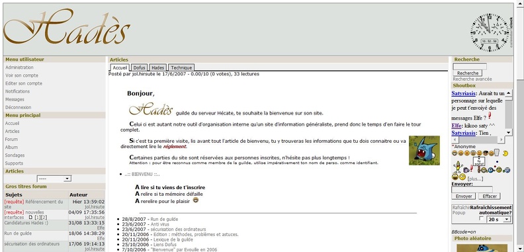Click the Recherche button
This screenshot has width=524, height=252.
(x=468, y=73)
